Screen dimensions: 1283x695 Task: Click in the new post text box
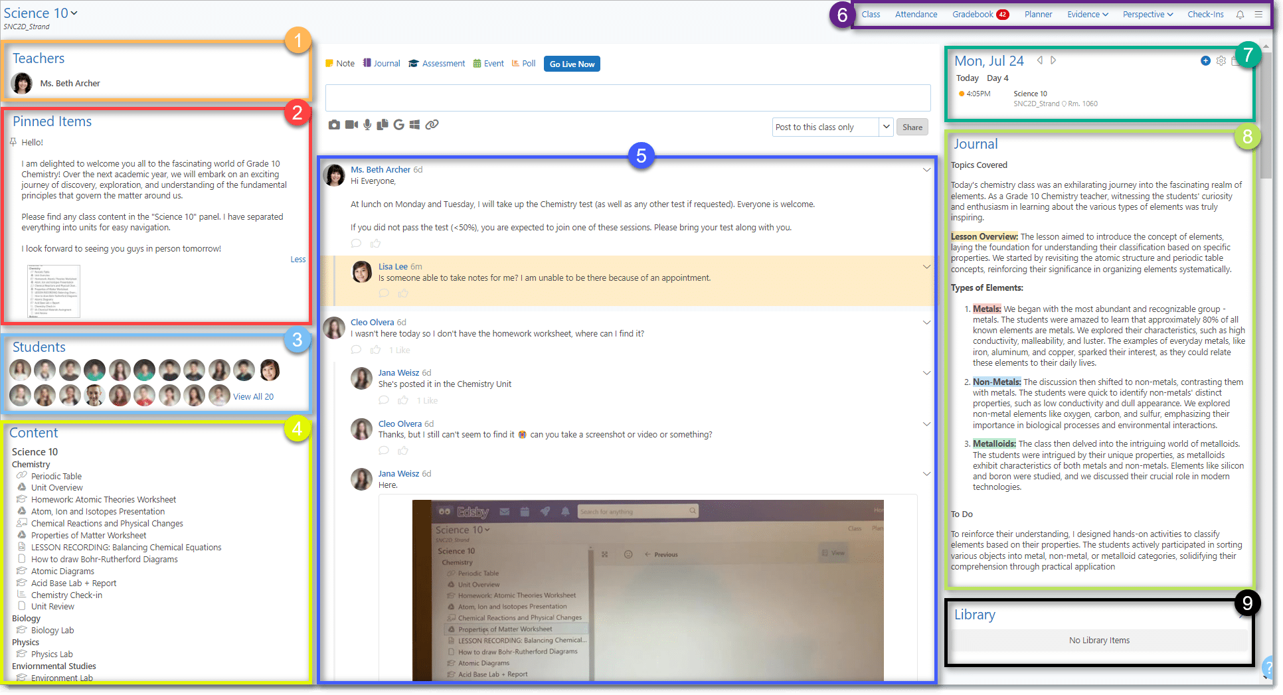point(628,98)
